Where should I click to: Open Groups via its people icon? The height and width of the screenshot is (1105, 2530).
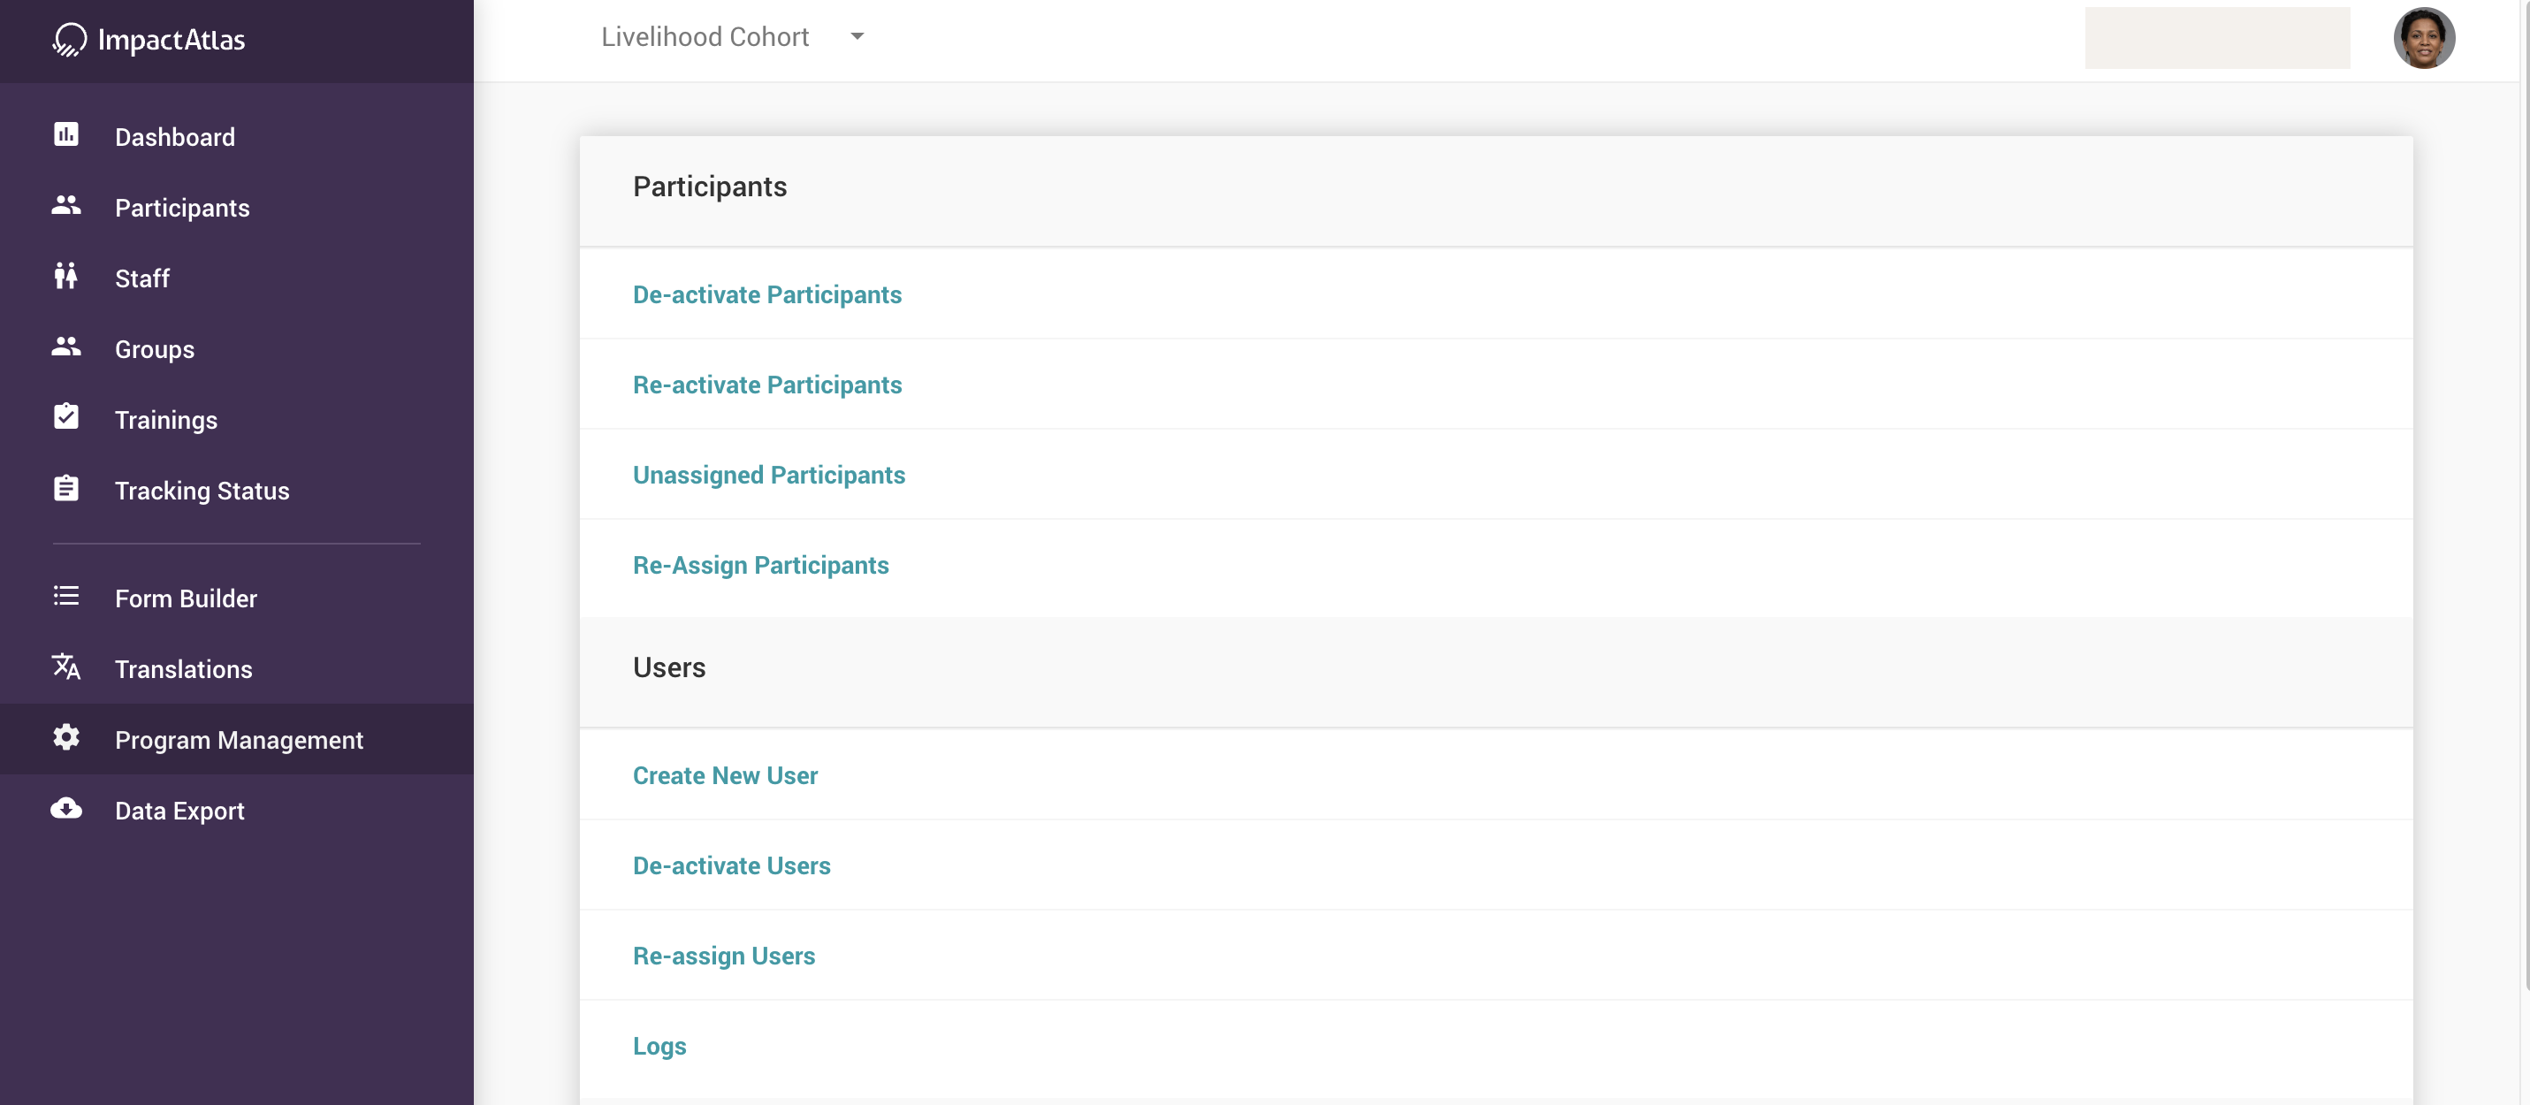click(65, 346)
